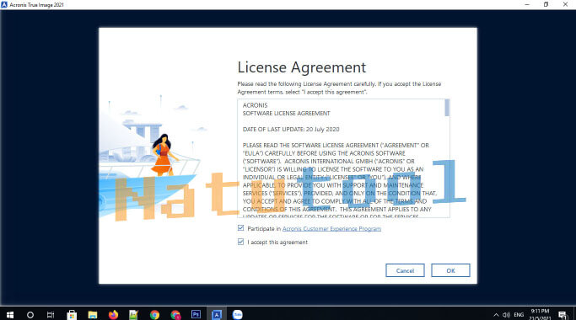The image size is (576, 320).
Task: Open Photoshop from the taskbar
Action: point(196,314)
